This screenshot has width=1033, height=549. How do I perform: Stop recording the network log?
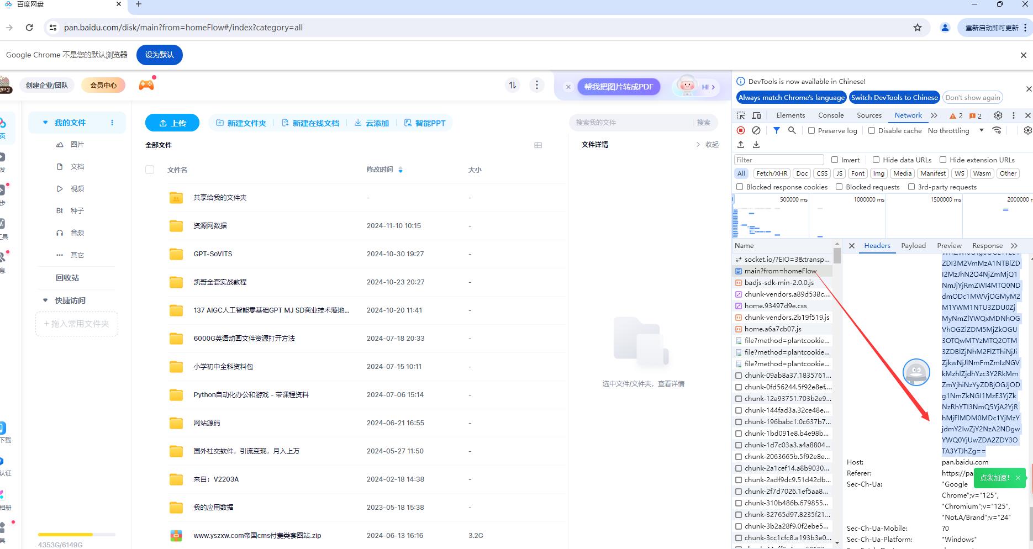[740, 130]
